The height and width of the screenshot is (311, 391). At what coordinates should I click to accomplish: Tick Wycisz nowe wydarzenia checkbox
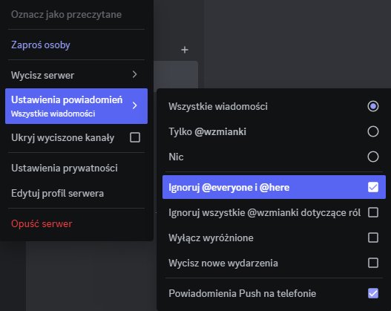[x=372, y=263]
